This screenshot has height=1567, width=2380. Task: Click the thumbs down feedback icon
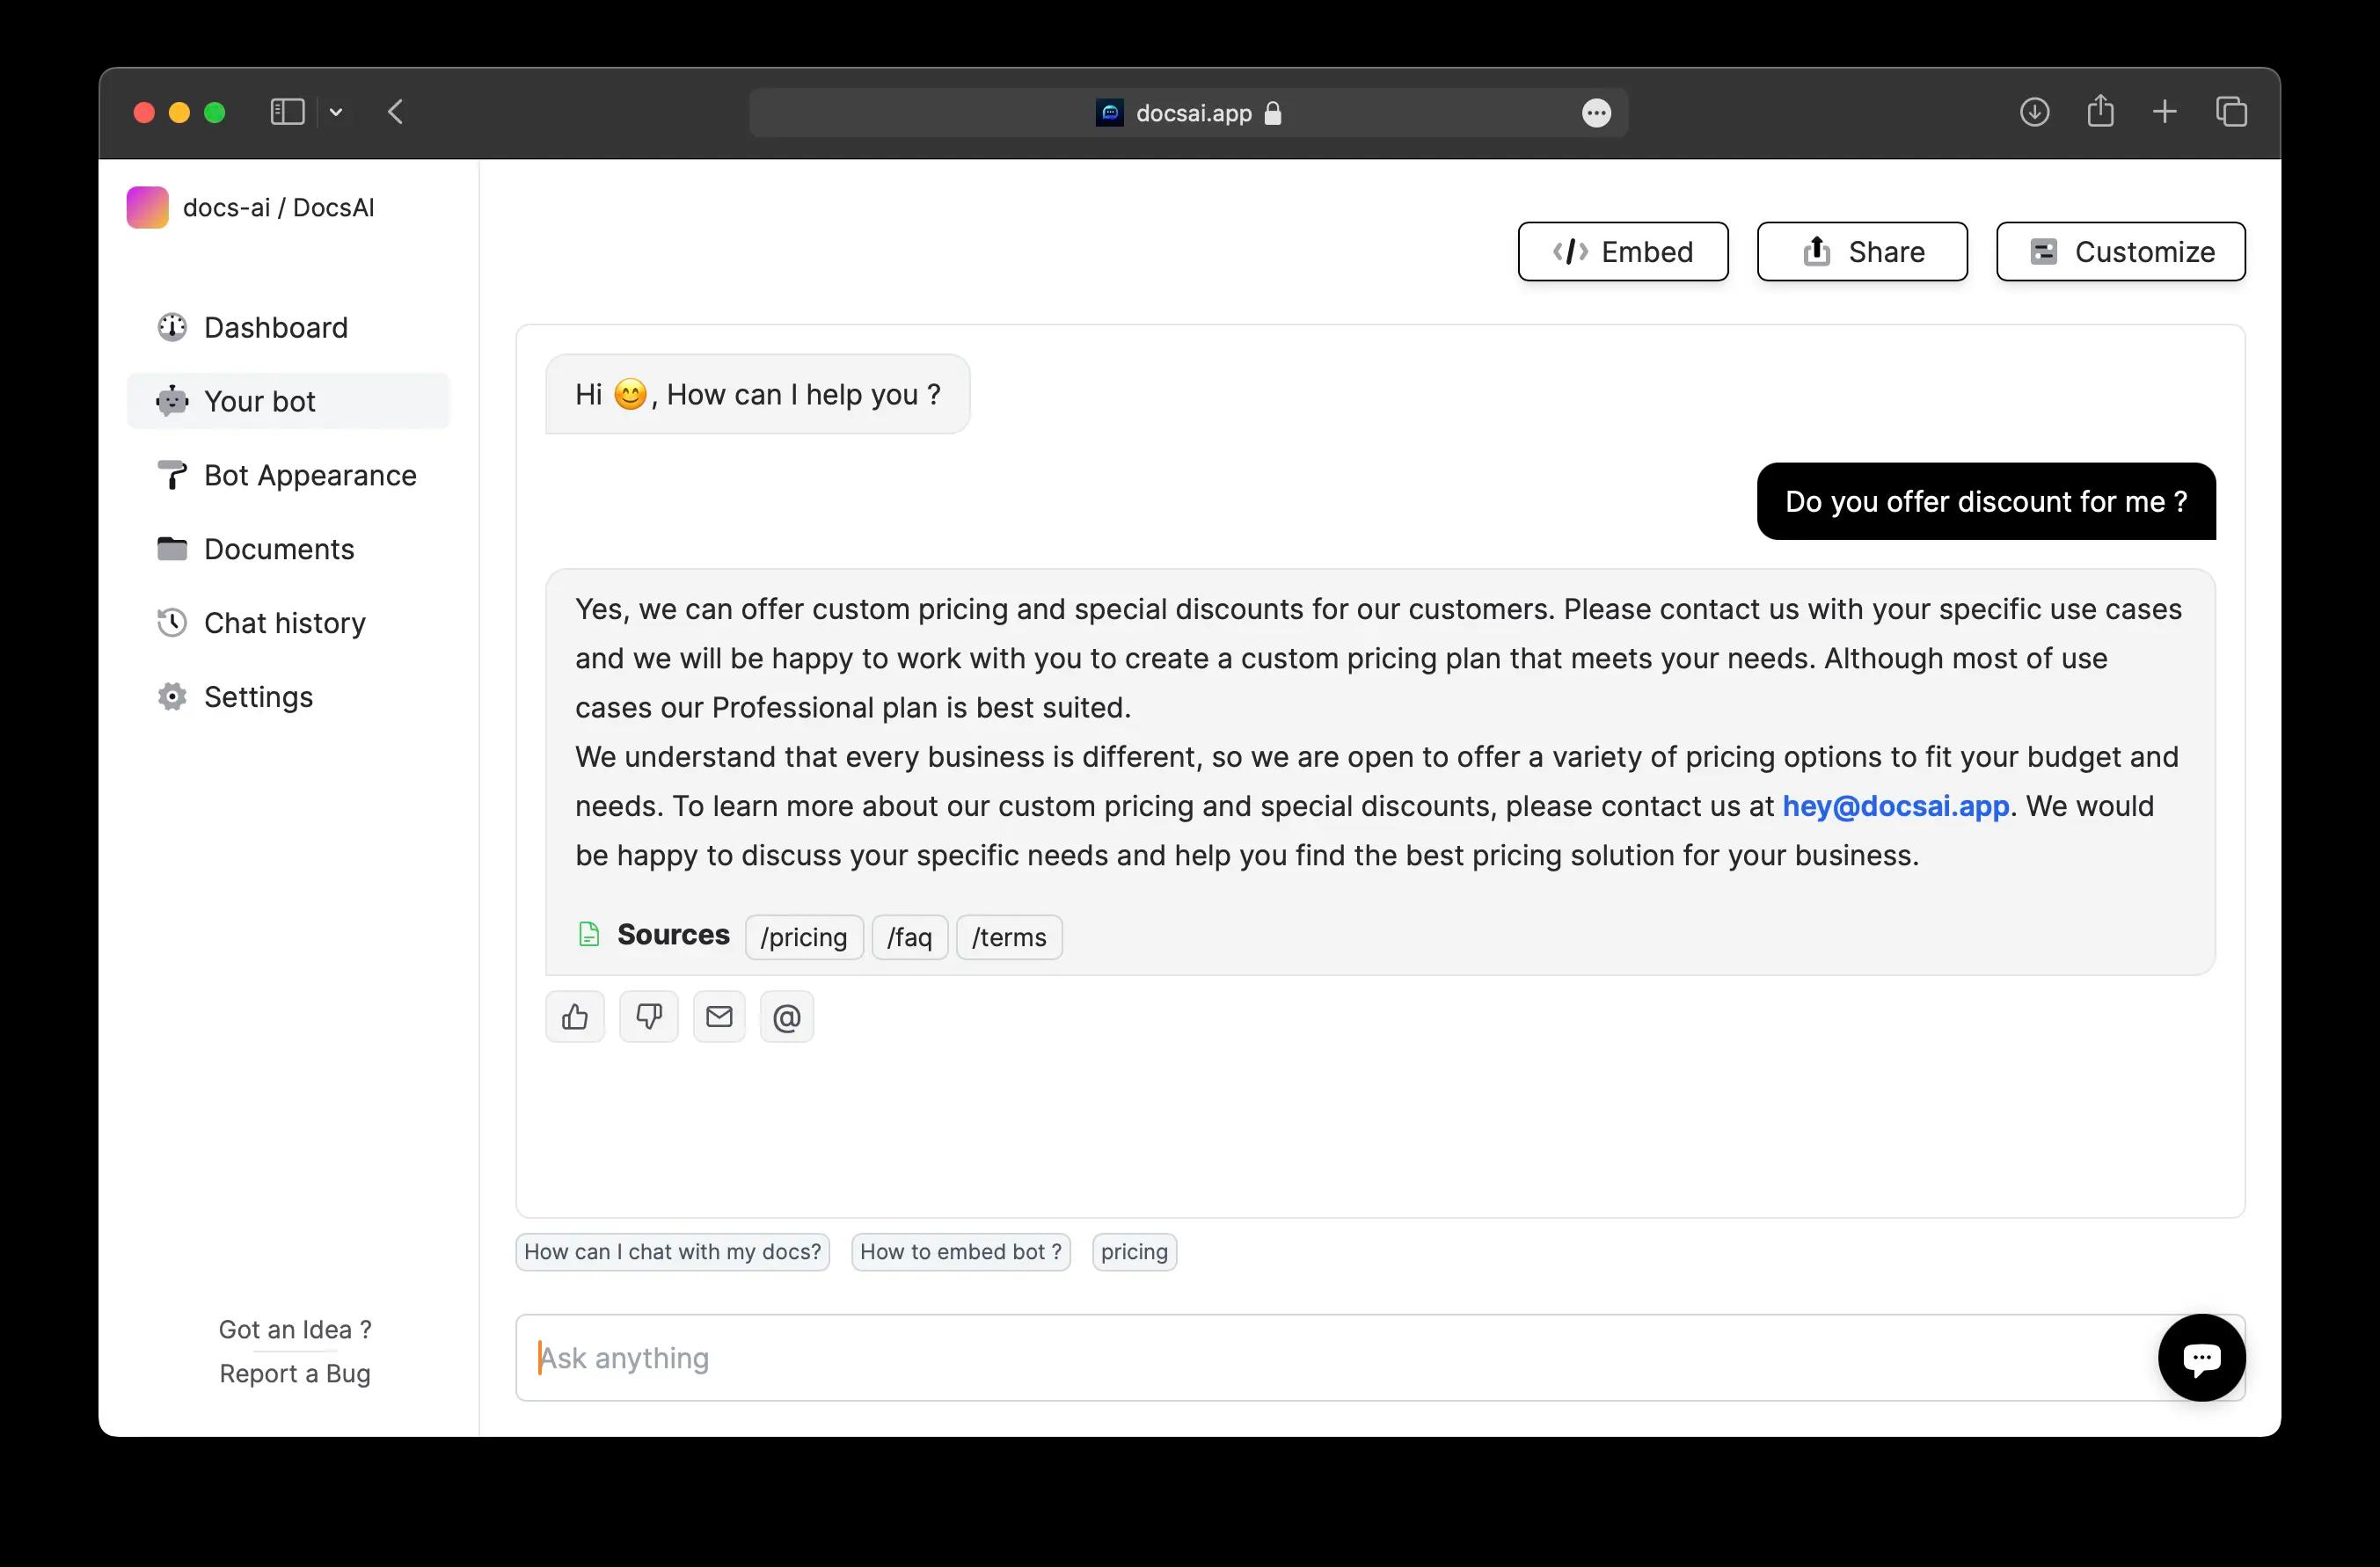pos(648,1017)
